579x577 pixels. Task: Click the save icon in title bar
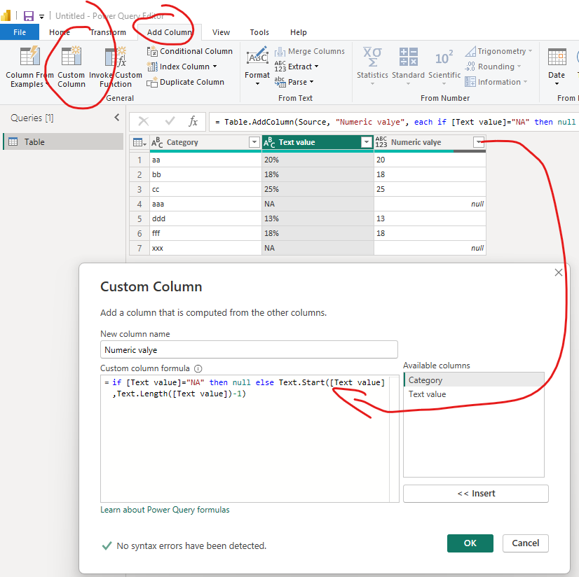pyautogui.click(x=29, y=16)
